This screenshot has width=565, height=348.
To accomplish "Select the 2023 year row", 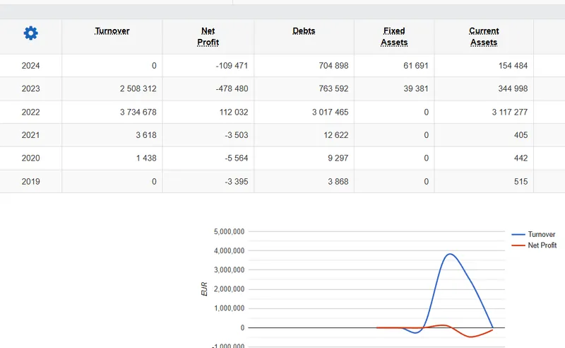I will 31,89.
